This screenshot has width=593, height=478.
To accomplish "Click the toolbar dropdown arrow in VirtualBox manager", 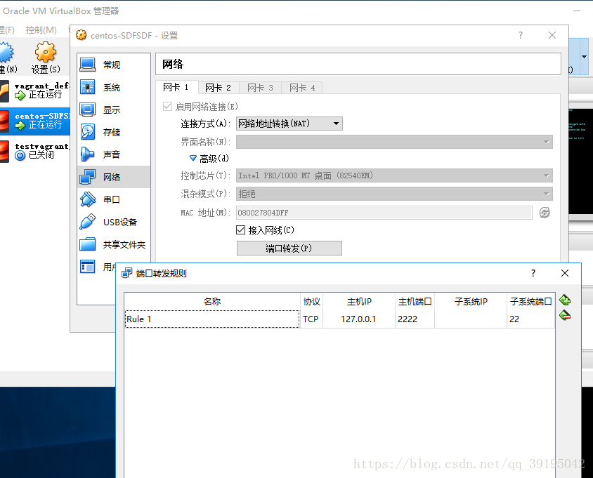I will pos(584,57).
